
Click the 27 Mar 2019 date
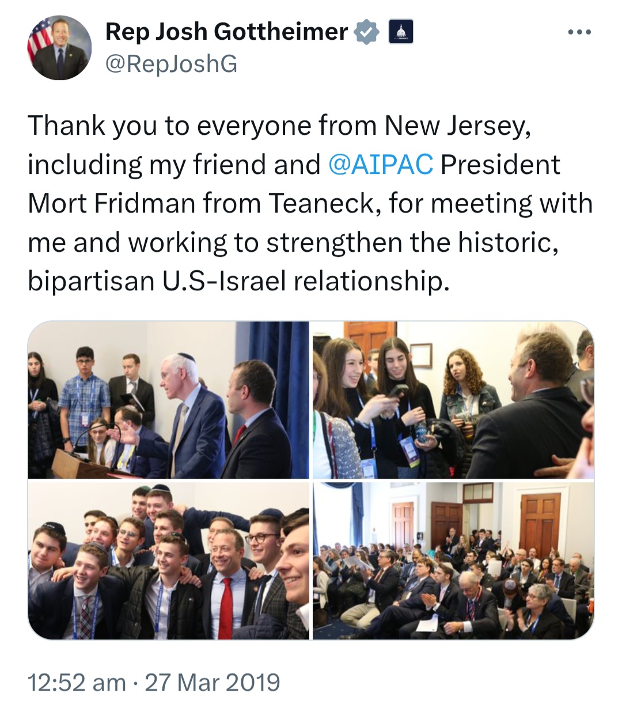(213, 683)
